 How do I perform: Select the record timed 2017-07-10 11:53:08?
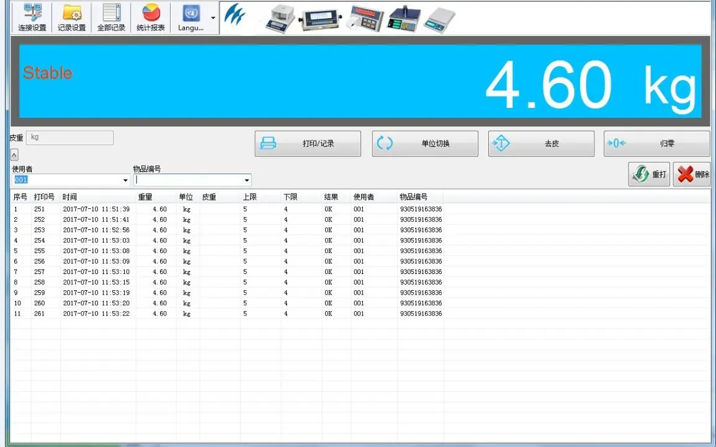click(227, 251)
